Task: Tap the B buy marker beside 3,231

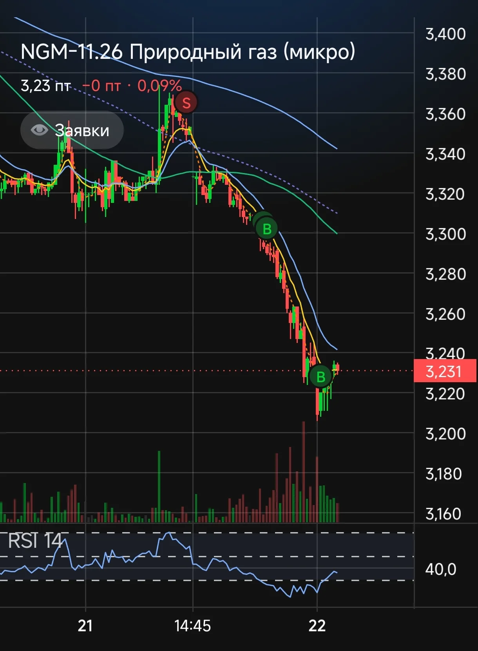Action: [x=321, y=376]
